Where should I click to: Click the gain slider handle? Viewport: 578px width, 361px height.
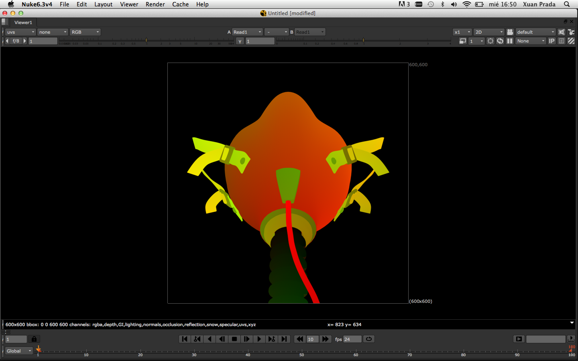pyautogui.click(x=146, y=40)
